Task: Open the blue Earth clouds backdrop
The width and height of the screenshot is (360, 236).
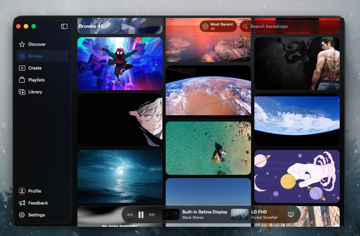Action: tap(297, 120)
